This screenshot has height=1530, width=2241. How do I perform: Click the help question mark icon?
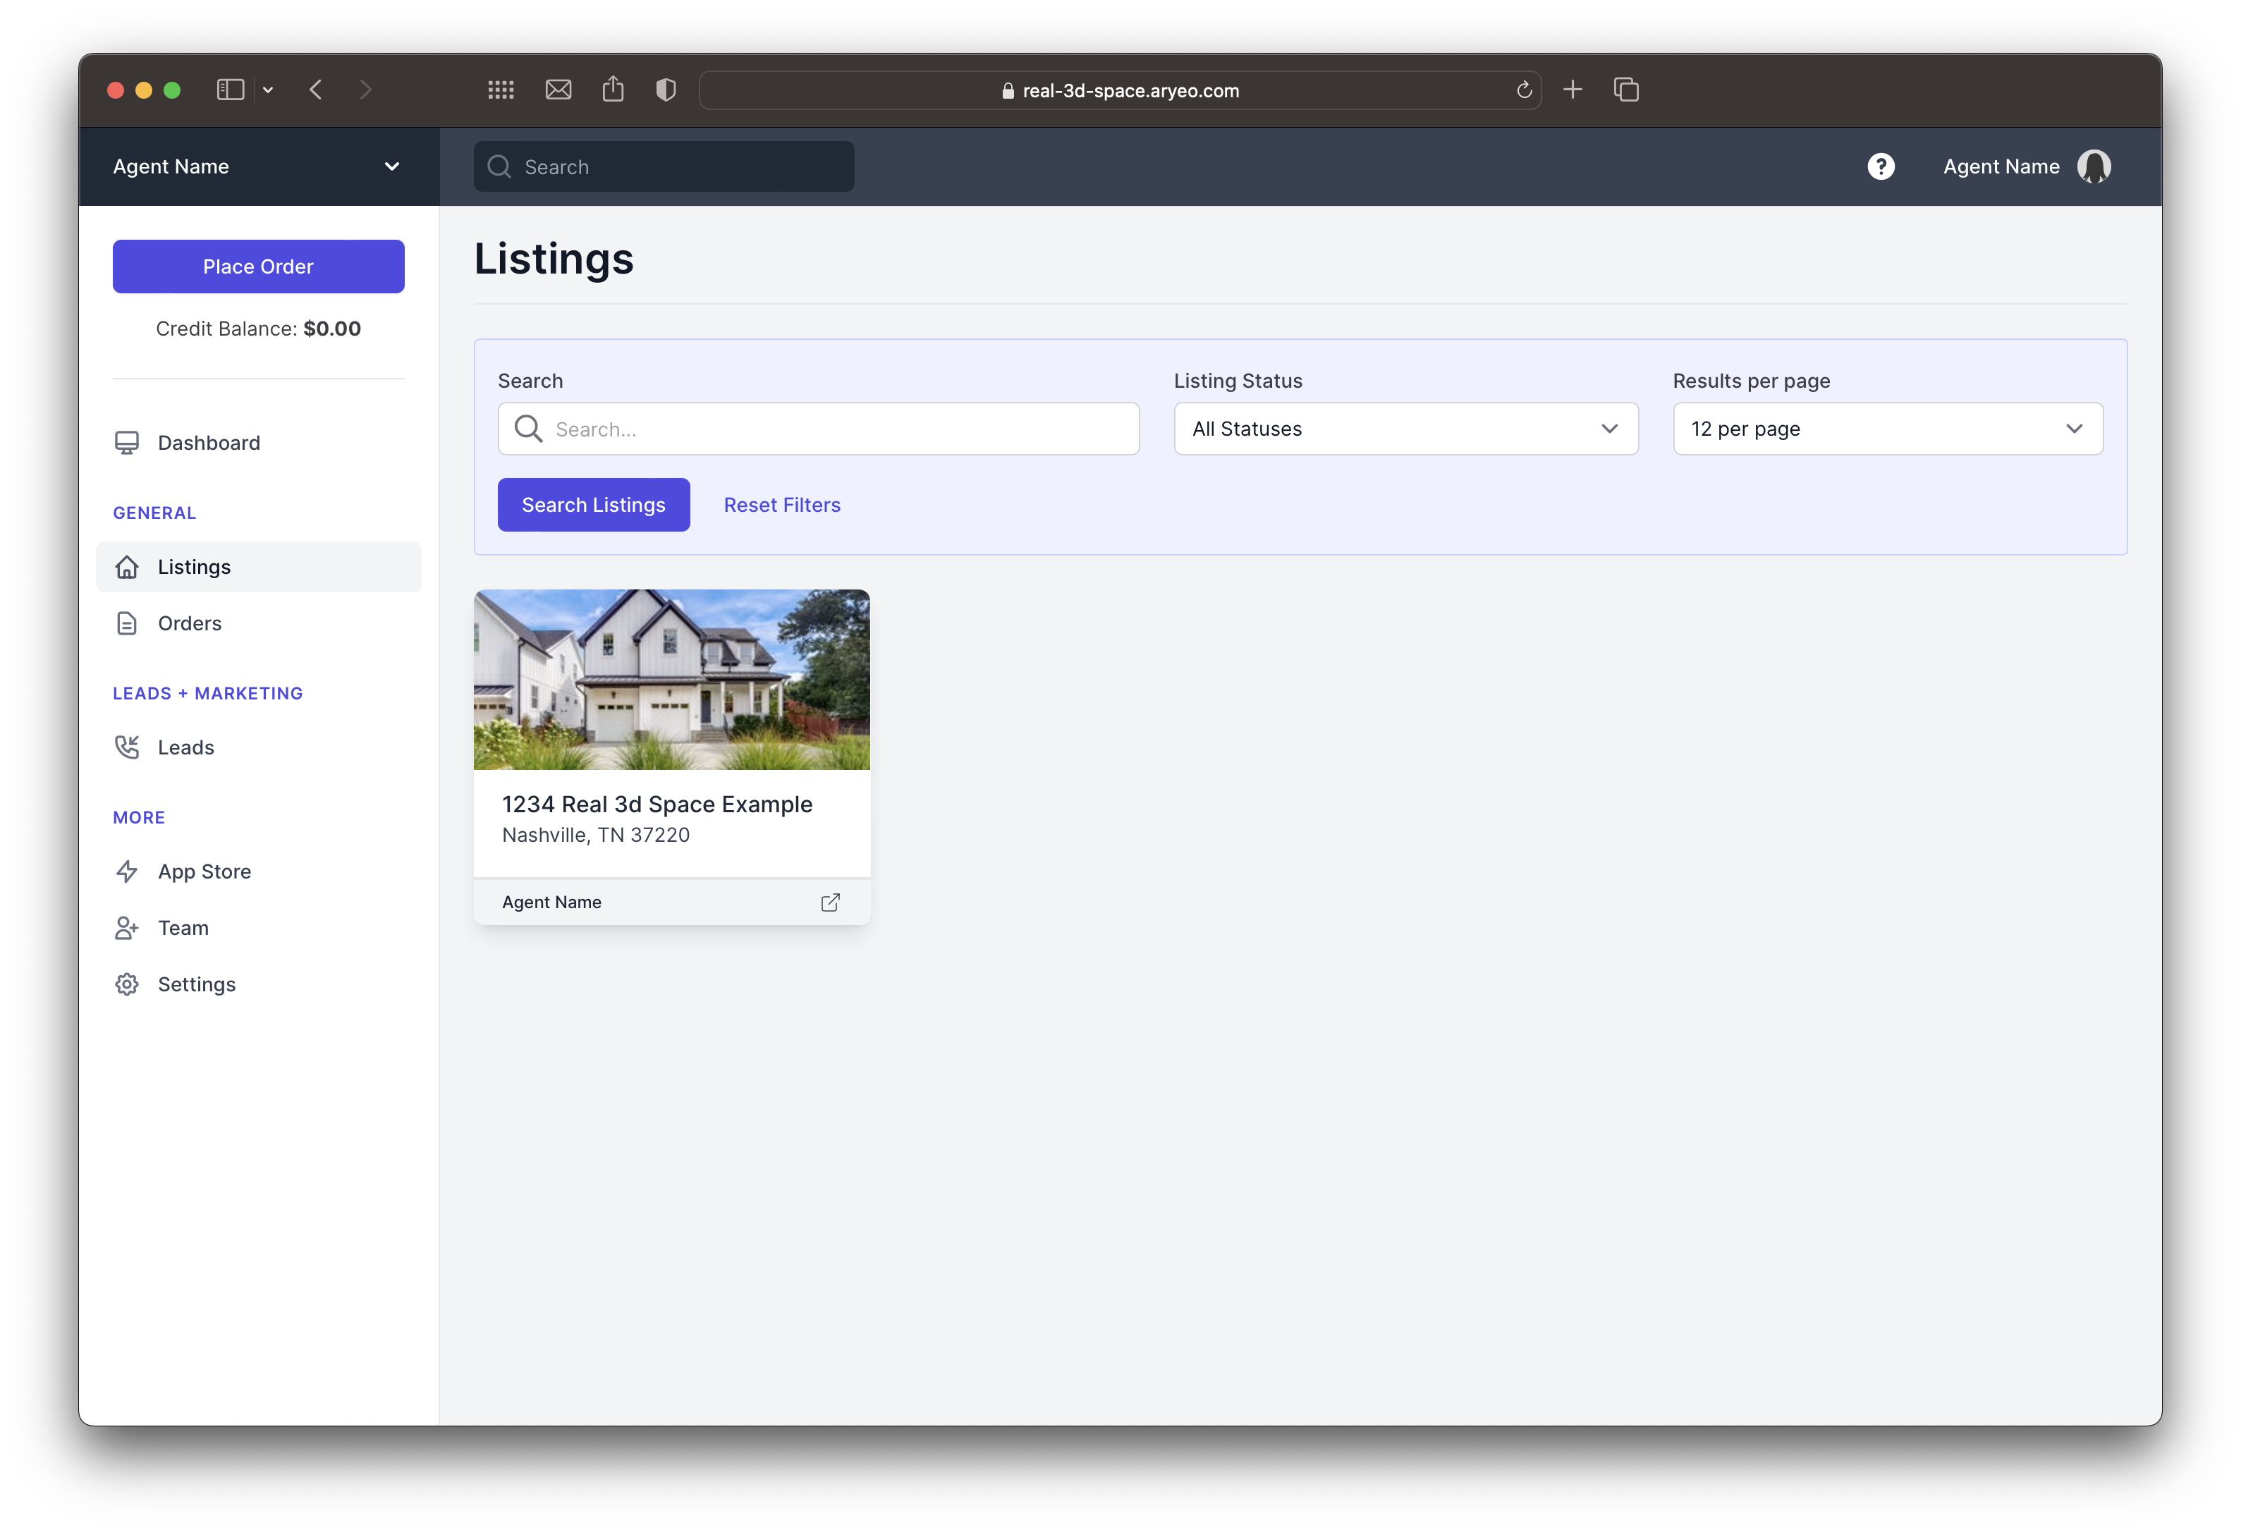(x=1881, y=165)
